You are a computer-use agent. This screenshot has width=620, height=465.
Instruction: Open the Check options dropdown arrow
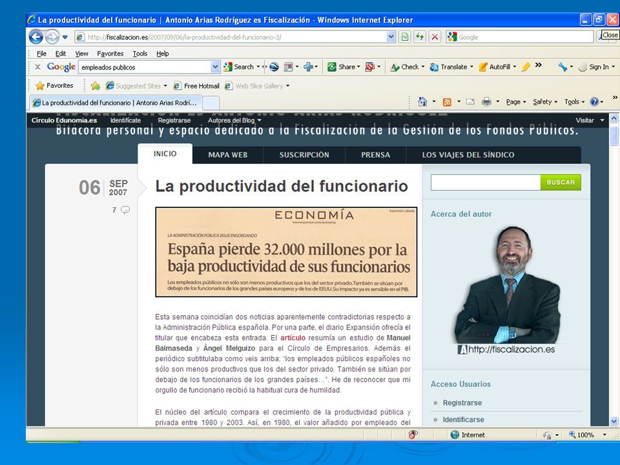pyautogui.click(x=422, y=67)
